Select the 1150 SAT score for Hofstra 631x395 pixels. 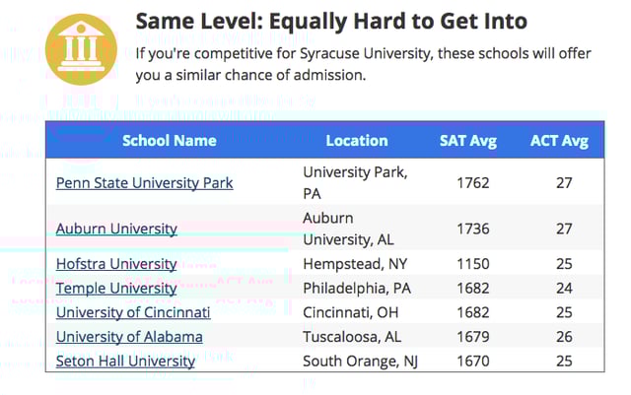(473, 264)
